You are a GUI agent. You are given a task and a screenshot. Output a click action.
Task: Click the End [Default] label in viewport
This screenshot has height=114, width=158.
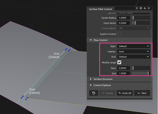(x=54, y=55)
